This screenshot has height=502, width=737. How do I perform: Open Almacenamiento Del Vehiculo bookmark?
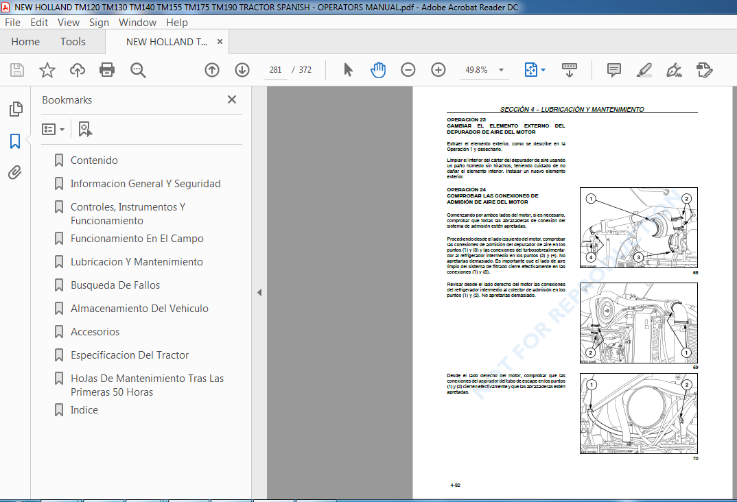pyautogui.click(x=139, y=309)
